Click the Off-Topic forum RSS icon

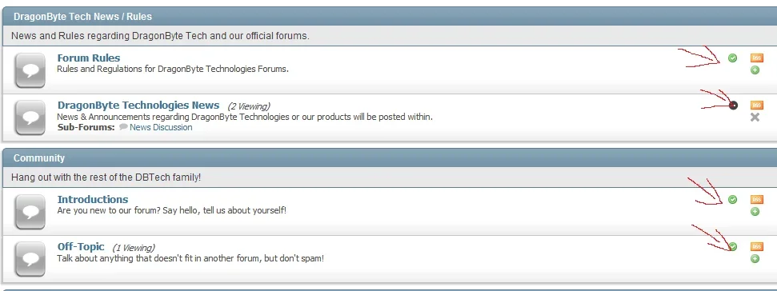(756, 246)
